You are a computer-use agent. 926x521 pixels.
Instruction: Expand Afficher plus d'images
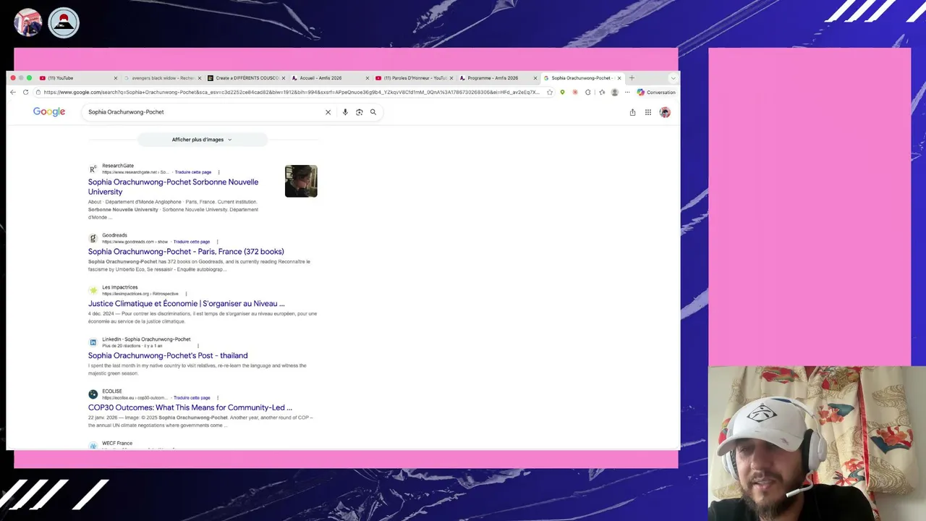coord(202,140)
